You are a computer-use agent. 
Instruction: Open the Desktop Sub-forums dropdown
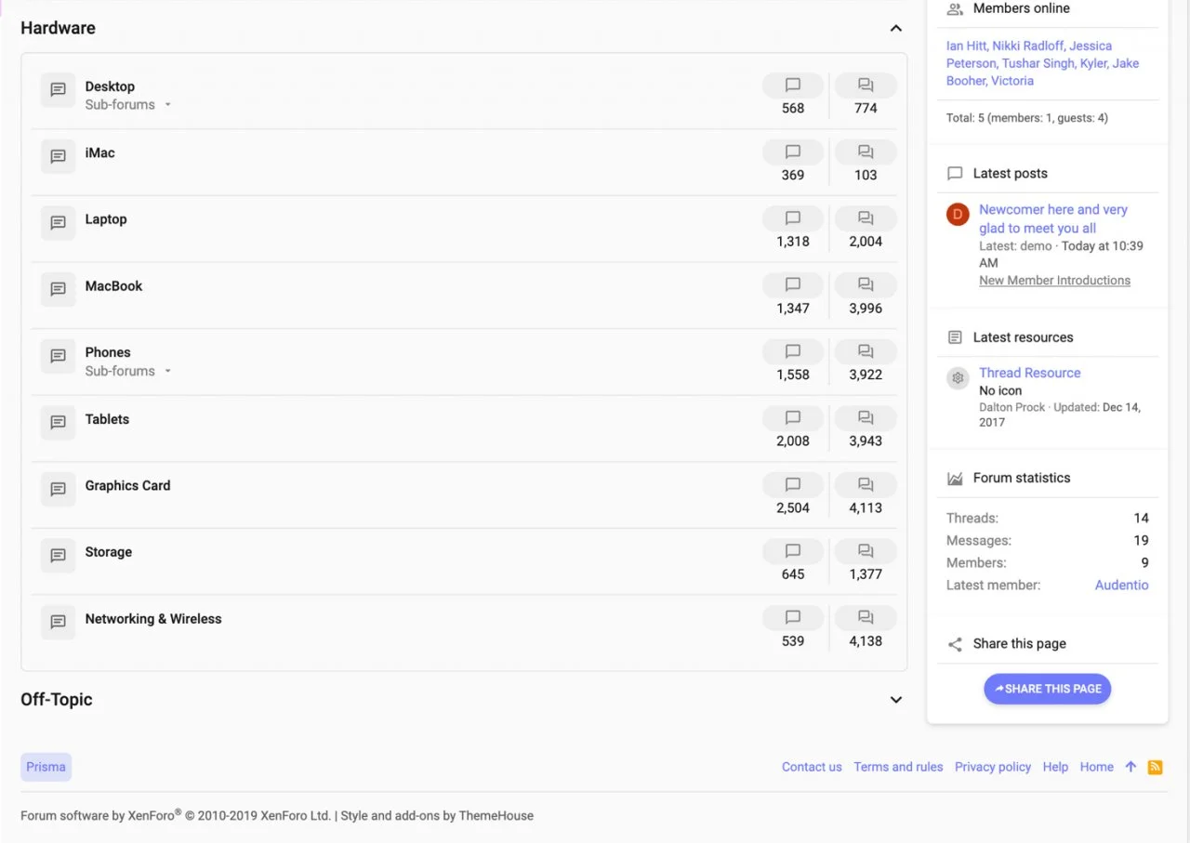pos(128,105)
